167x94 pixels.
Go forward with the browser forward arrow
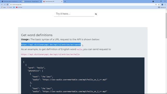tap(5, 5)
